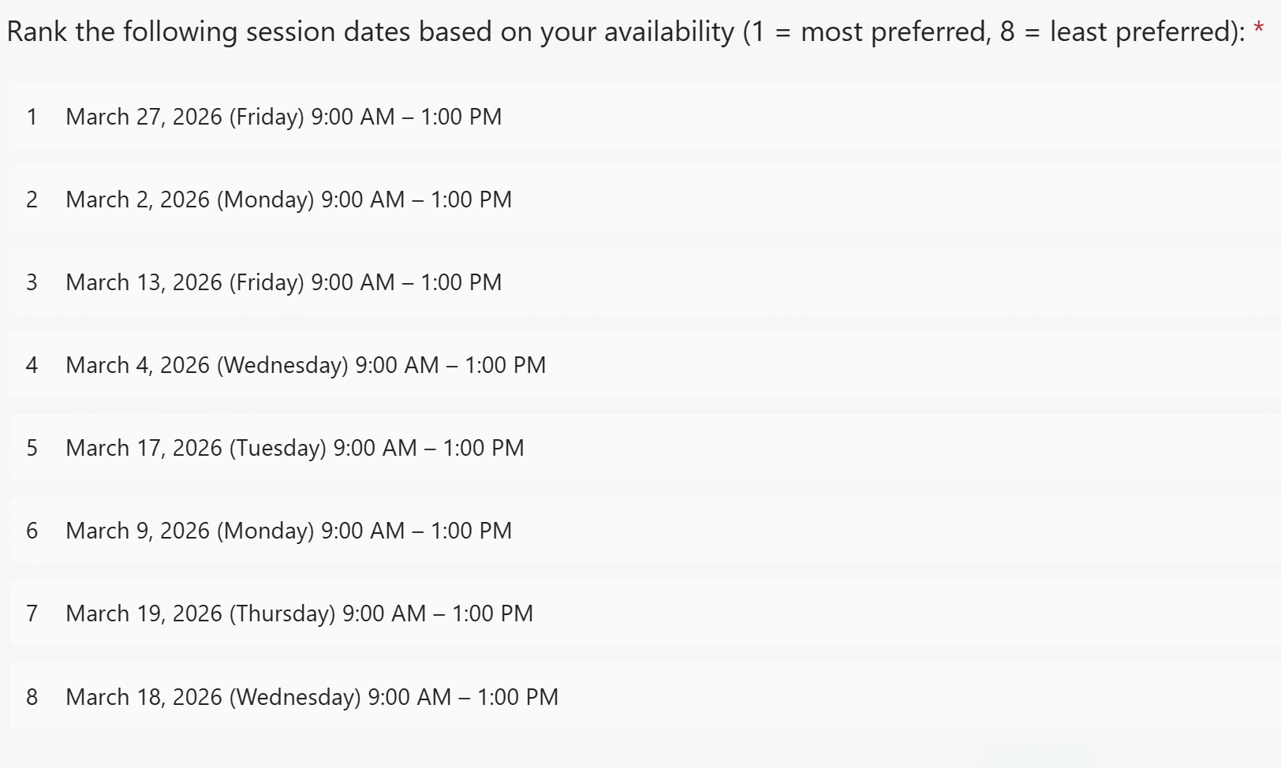Click rank number 4 beside the March 4 row
The image size is (1281, 768).
(32, 365)
